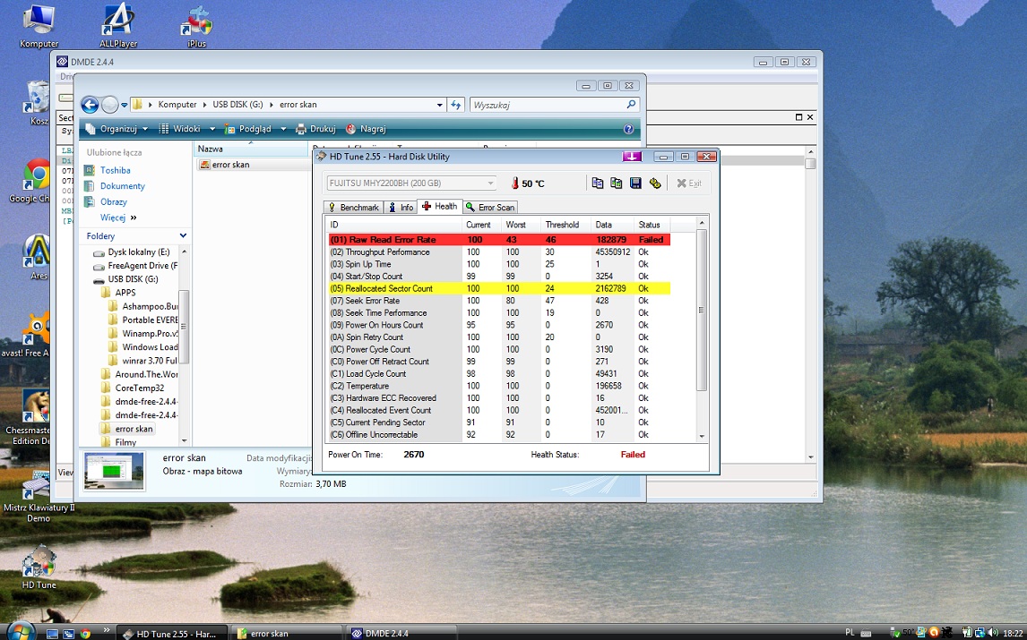Click the Drukuj print button
Image resolution: width=1027 pixels, height=640 pixels.
pos(315,129)
